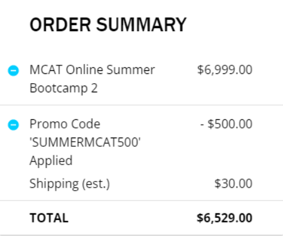The height and width of the screenshot is (236, 283).
Task: Click the word Online in course name
Action: pos(84,70)
